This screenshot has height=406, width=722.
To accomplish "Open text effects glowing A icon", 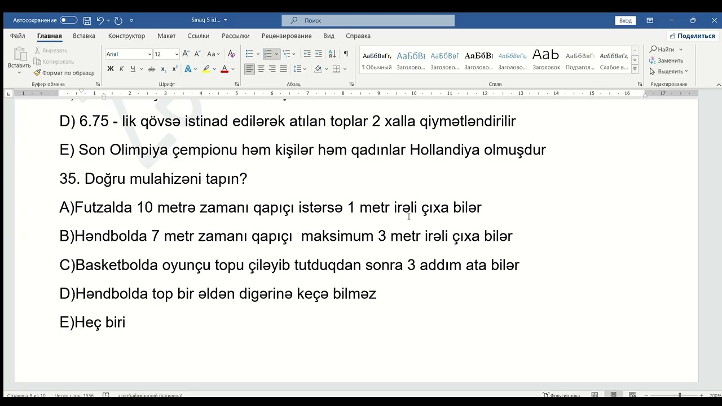I will (x=188, y=69).
